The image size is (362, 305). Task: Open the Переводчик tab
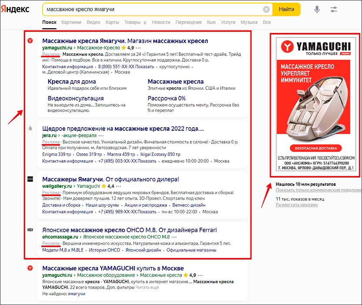click(188, 22)
